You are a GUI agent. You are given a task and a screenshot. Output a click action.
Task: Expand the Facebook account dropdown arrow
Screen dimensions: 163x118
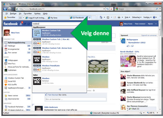(x=156, y=24)
